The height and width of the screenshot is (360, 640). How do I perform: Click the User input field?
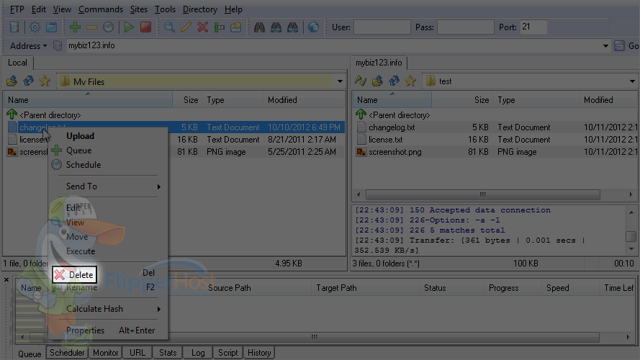tap(382, 27)
